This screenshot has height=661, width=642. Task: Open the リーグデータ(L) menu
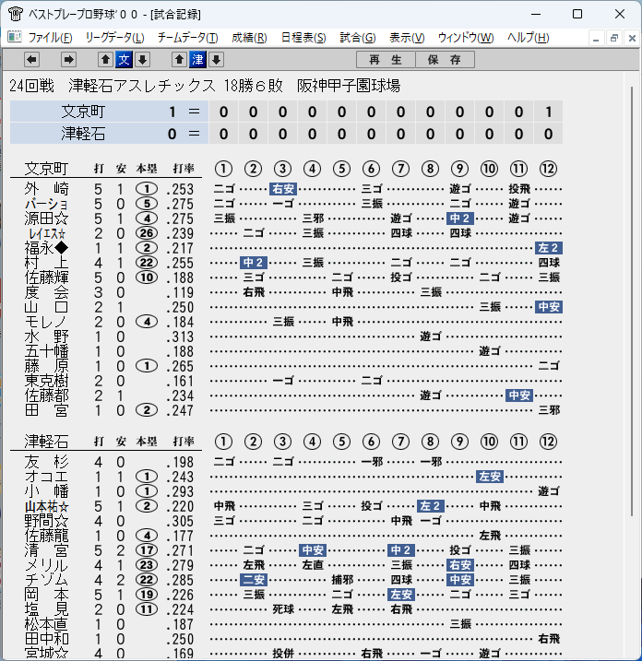click(114, 38)
